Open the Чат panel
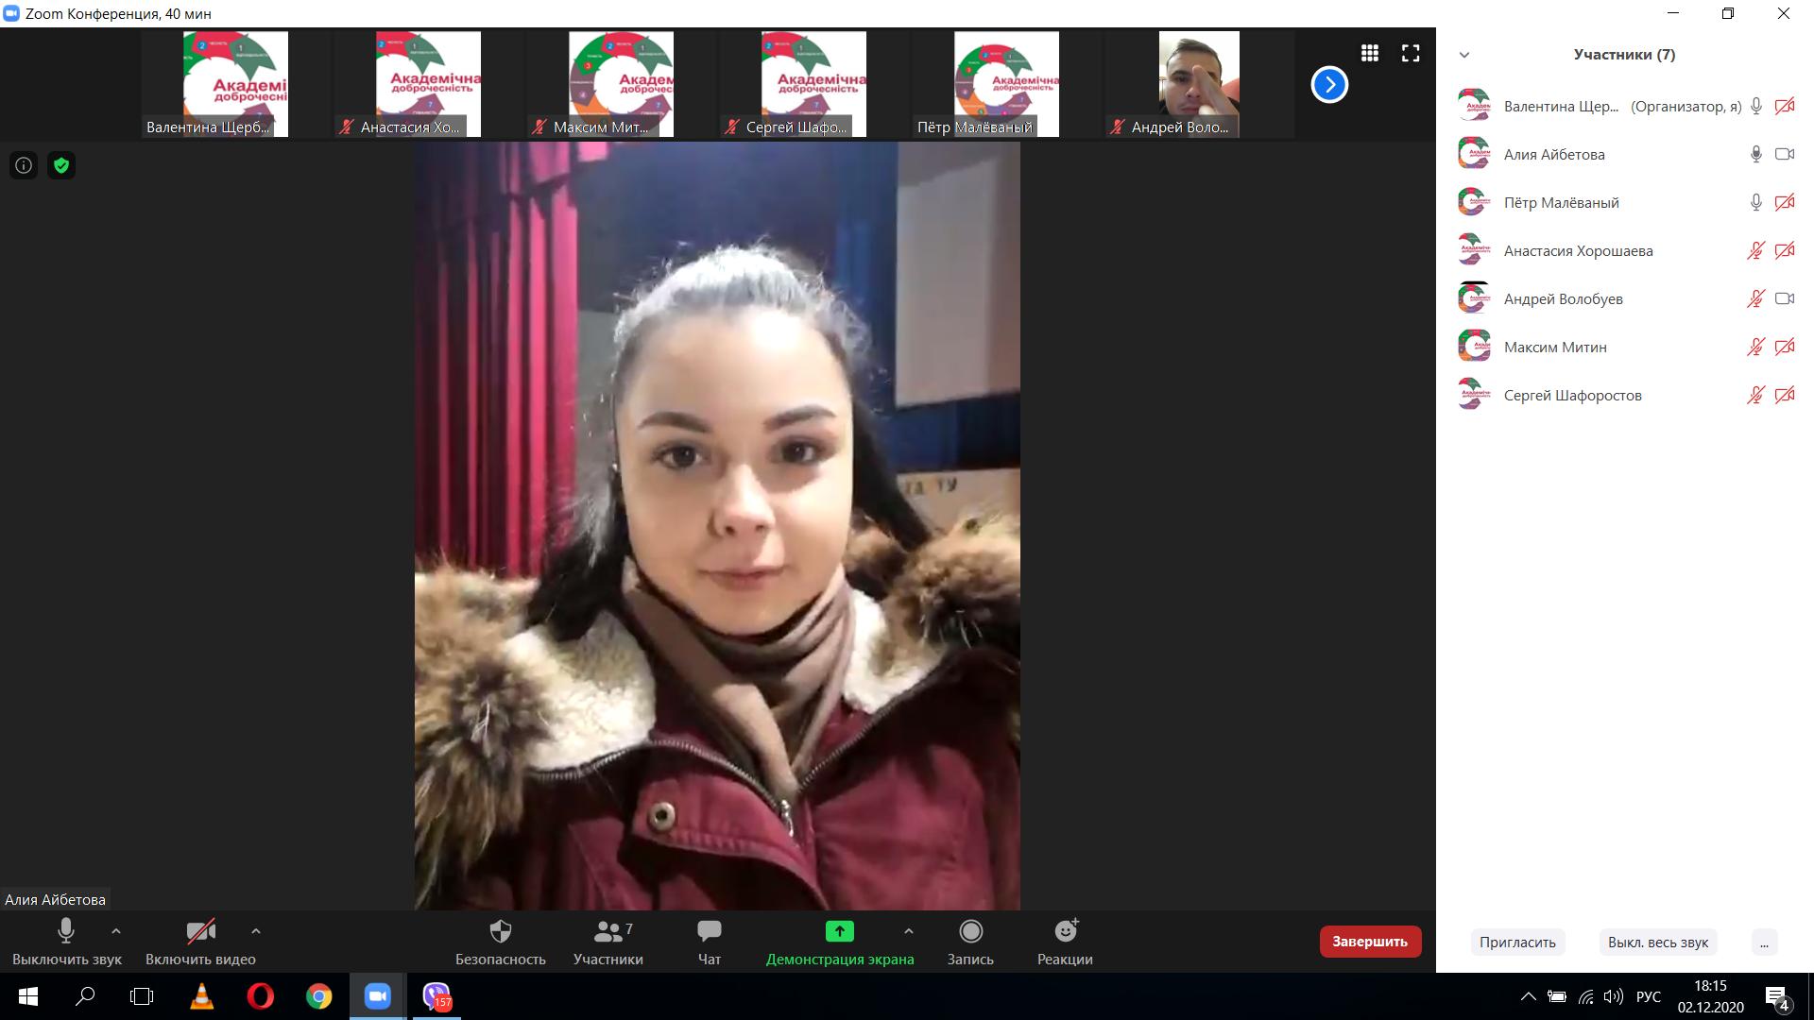This screenshot has height=1020, width=1814. click(708, 940)
